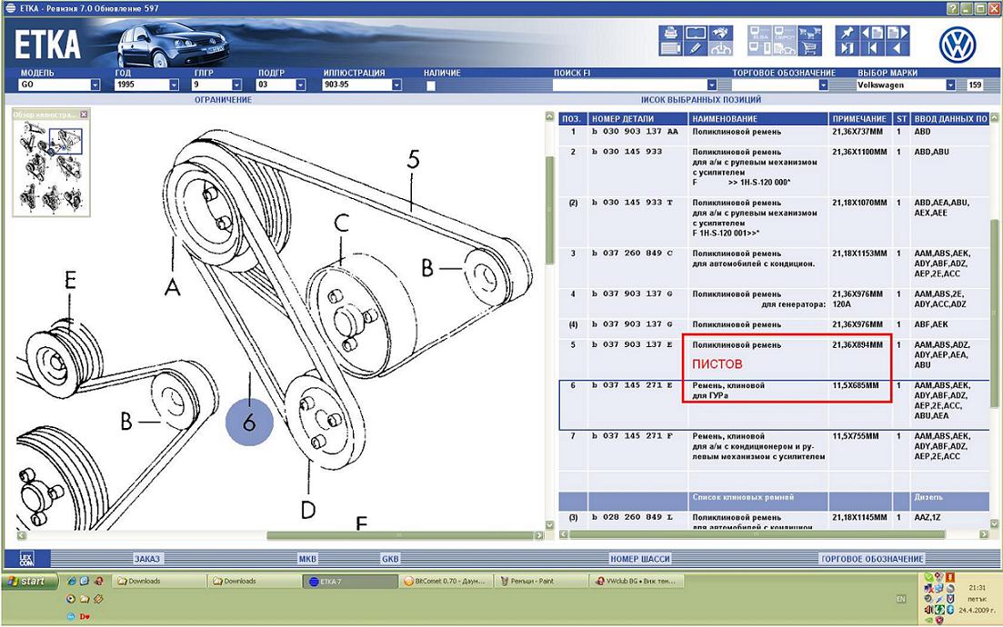Click the jump-to-first arrow icon
Screen dimensions: 1003x627
click(x=870, y=48)
